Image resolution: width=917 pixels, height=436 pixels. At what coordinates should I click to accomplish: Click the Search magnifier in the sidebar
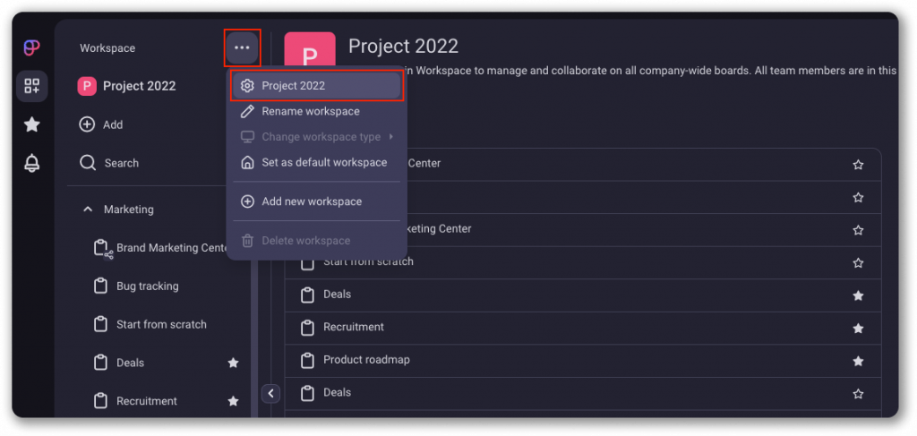[88, 163]
